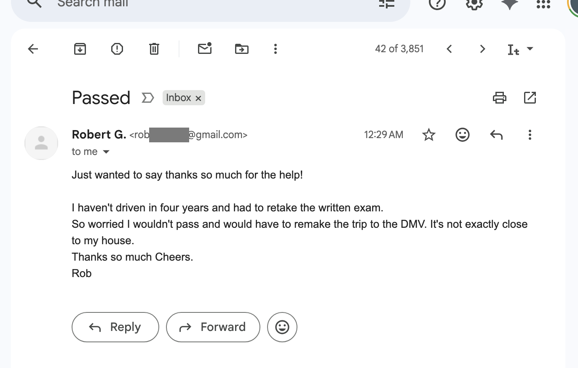Remove the Inbox label from the email

tap(198, 98)
